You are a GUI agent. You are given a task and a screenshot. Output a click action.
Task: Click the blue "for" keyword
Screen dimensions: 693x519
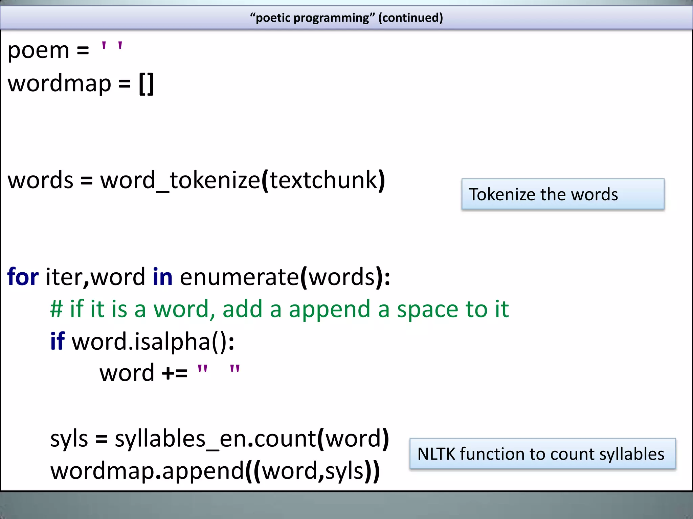pyautogui.click(x=23, y=277)
